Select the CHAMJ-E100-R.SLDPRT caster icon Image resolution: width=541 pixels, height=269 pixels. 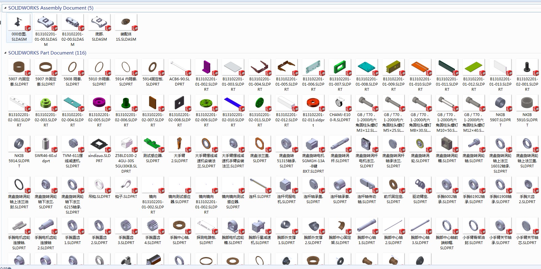[x=340, y=103]
